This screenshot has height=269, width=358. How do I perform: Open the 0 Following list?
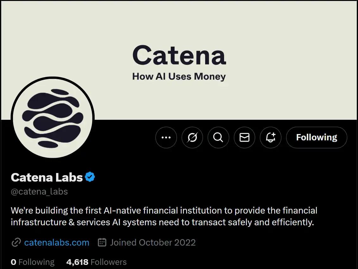click(x=33, y=262)
